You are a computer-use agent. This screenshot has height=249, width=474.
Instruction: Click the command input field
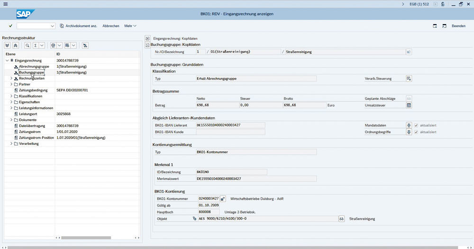pyautogui.click(x=36, y=26)
